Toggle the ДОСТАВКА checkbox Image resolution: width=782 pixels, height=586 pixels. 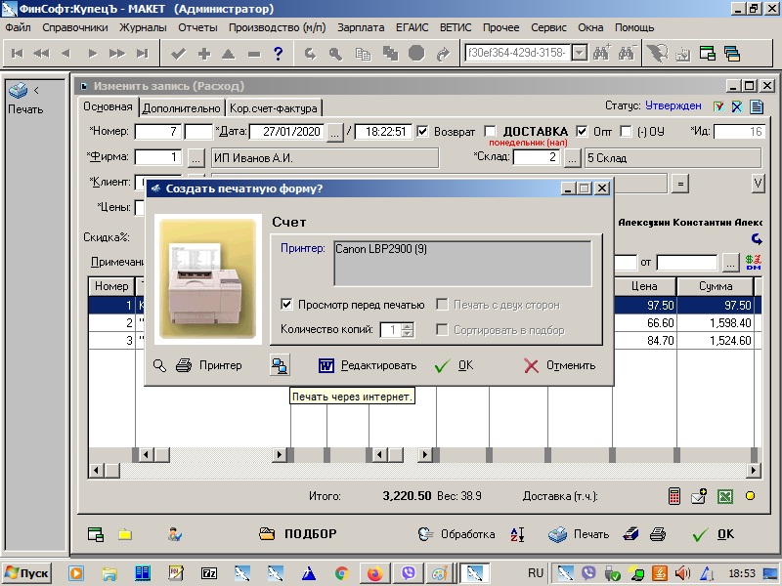[491, 132]
